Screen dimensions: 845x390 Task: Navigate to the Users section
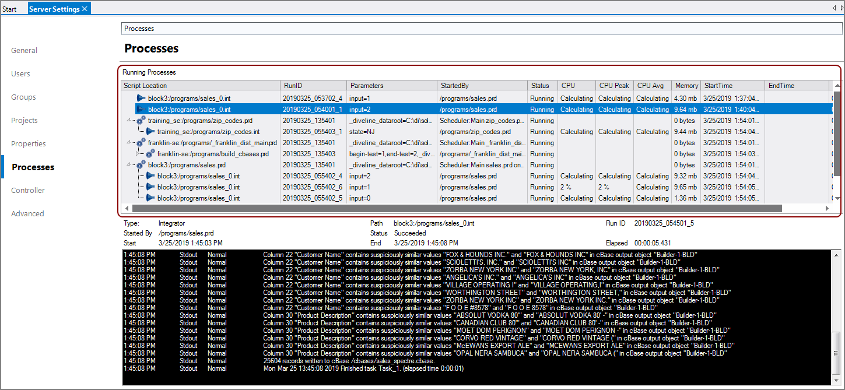pyautogui.click(x=20, y=73)
